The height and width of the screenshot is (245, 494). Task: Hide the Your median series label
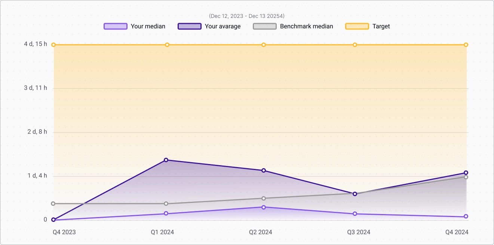click(x=148, y=26)
